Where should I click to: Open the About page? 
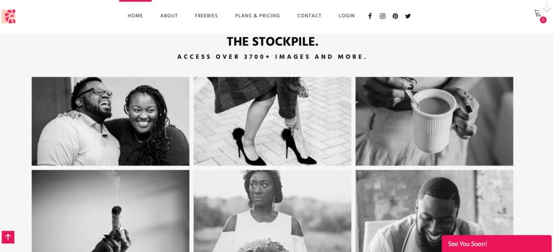click(169, 16)
